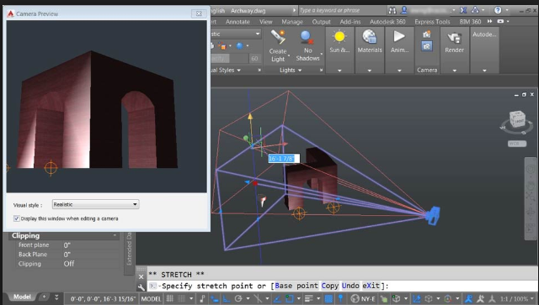
Task: Open the Sun & Location tool
Action: tap(339, 36)
